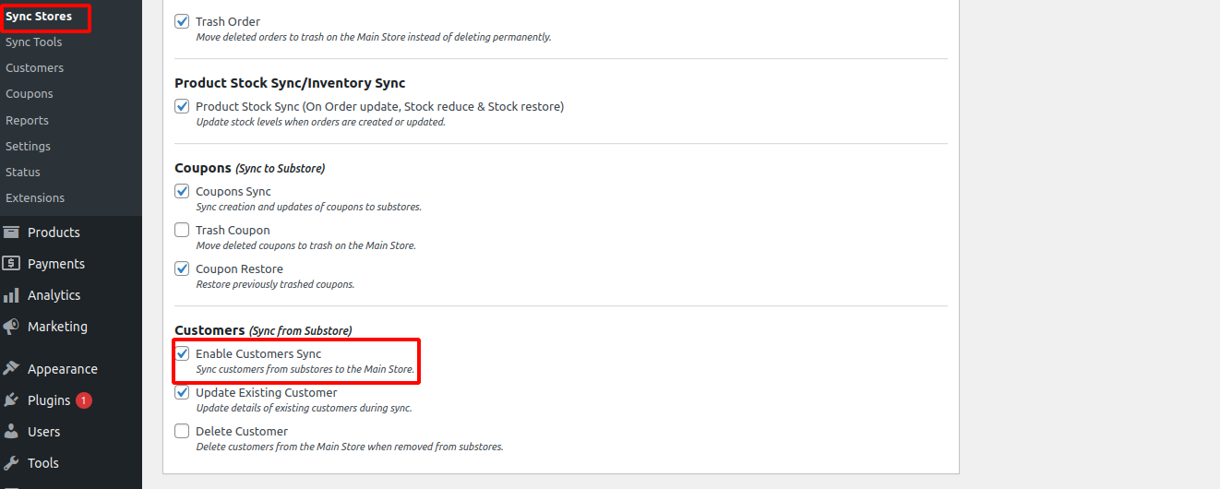
Task: Tick the Delete Customer checkbox
Action: pyautogui.click(x=182, y=431)
